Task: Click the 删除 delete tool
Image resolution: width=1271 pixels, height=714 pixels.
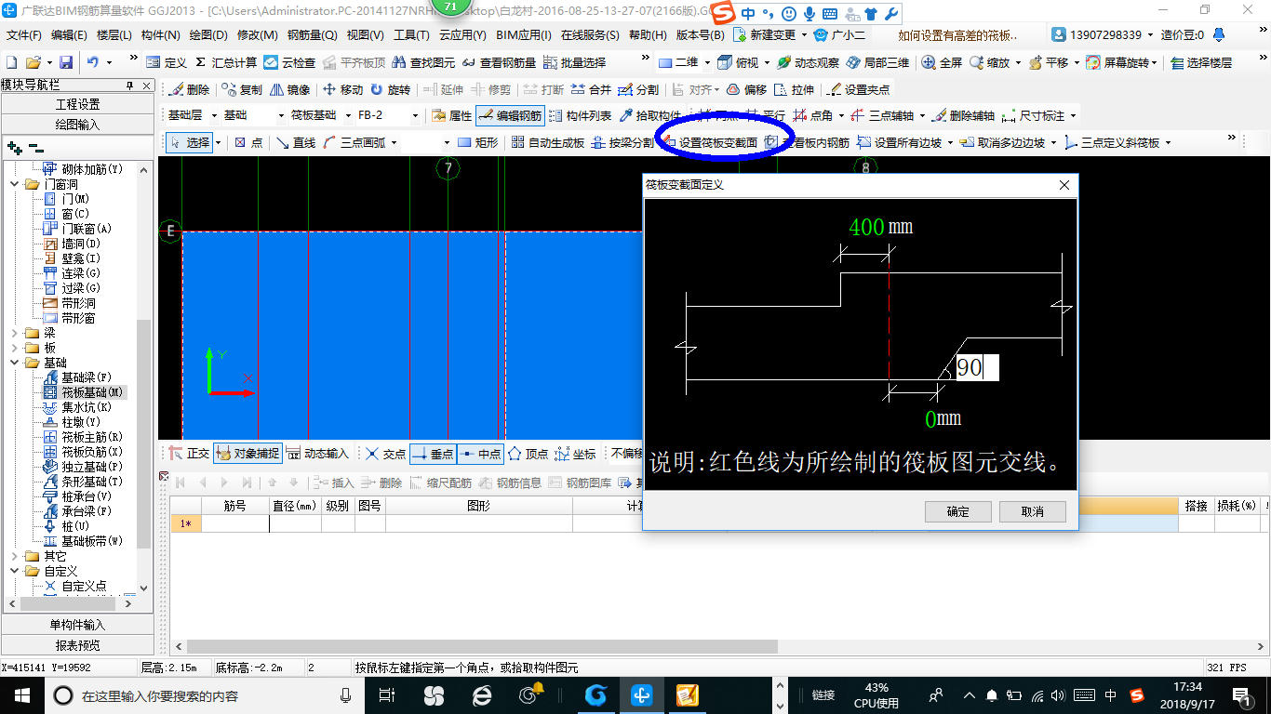Action: click(x=189, y=90)
